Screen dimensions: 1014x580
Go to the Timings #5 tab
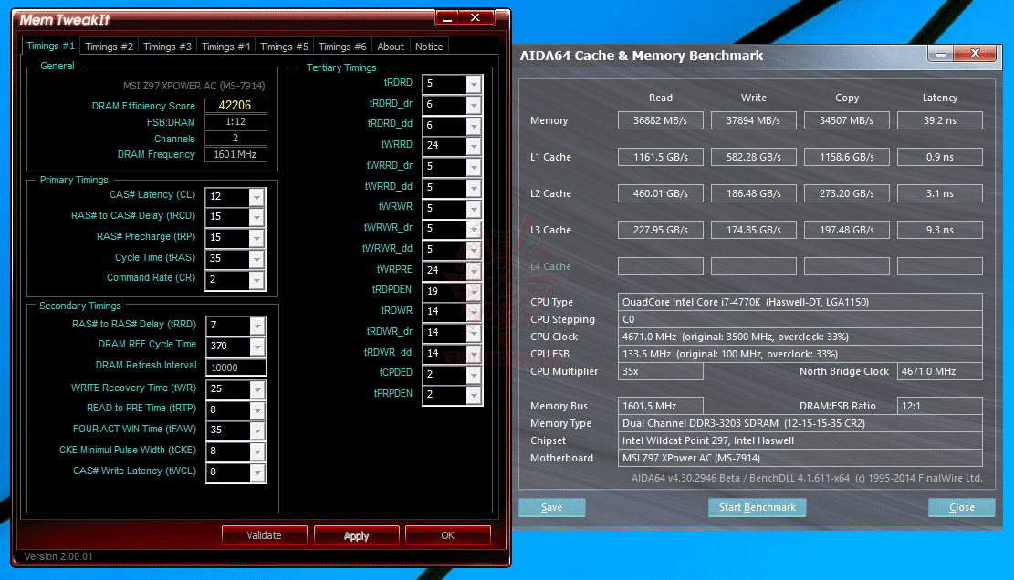[283, 47]
